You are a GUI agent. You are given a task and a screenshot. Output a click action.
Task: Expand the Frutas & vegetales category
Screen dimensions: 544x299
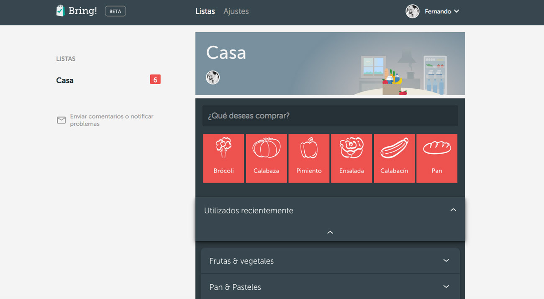pyautogui.click(x=446, y=260)
